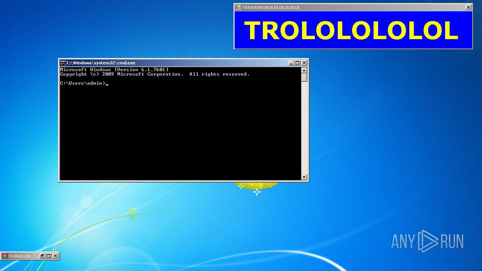This screenshot has height=271, width=482.
Task: Close the cmd.exe window
Action: pos(304,63)
